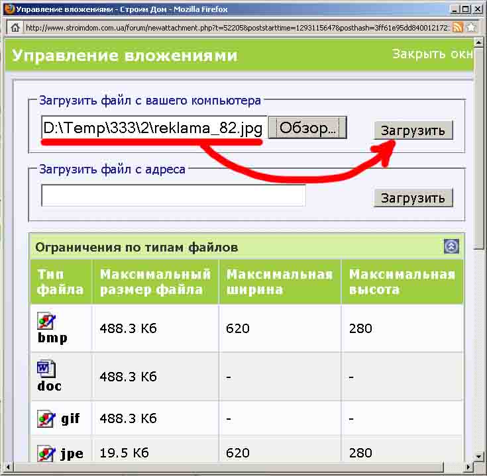Click the empty URL address input field
This screenshot has height=476, width=487.
(x=174, y=195)
